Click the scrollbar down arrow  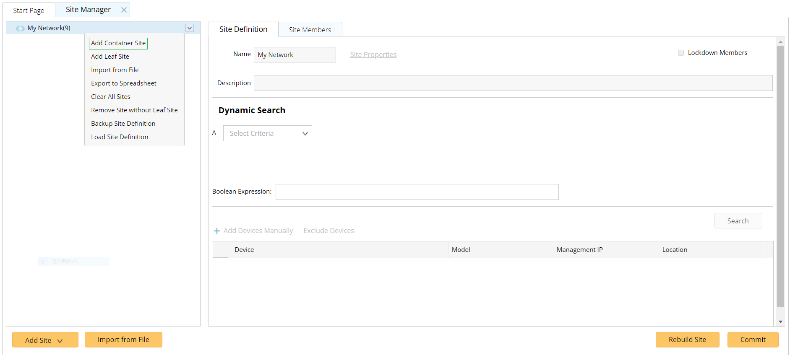click(780, 321)
